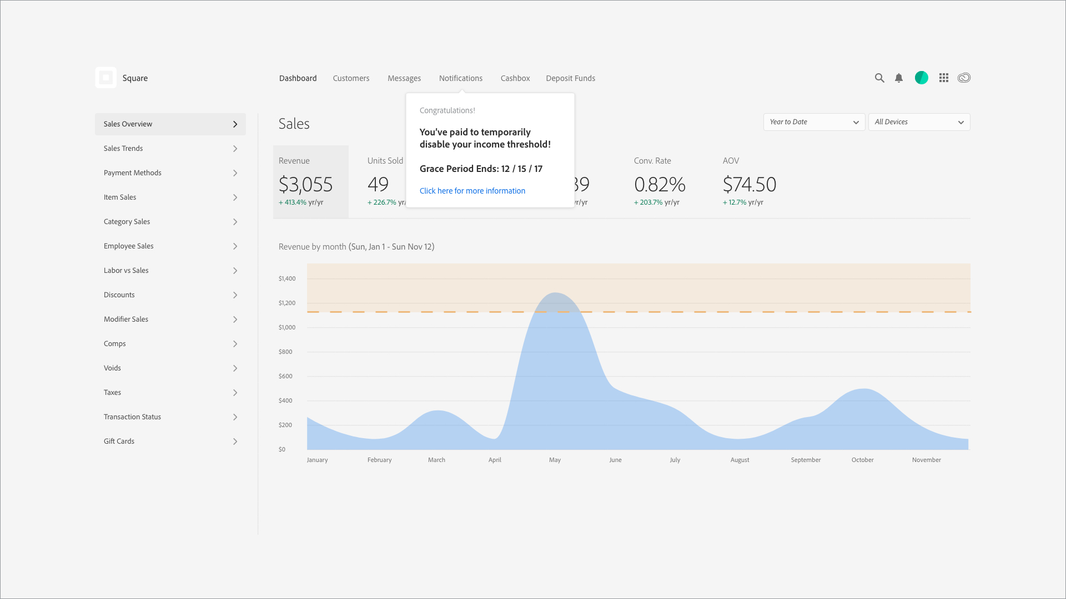Image resolution: width=1066 pixels, height=599 pixels.
Task: Select the AOV metric card
Action: 749,182
